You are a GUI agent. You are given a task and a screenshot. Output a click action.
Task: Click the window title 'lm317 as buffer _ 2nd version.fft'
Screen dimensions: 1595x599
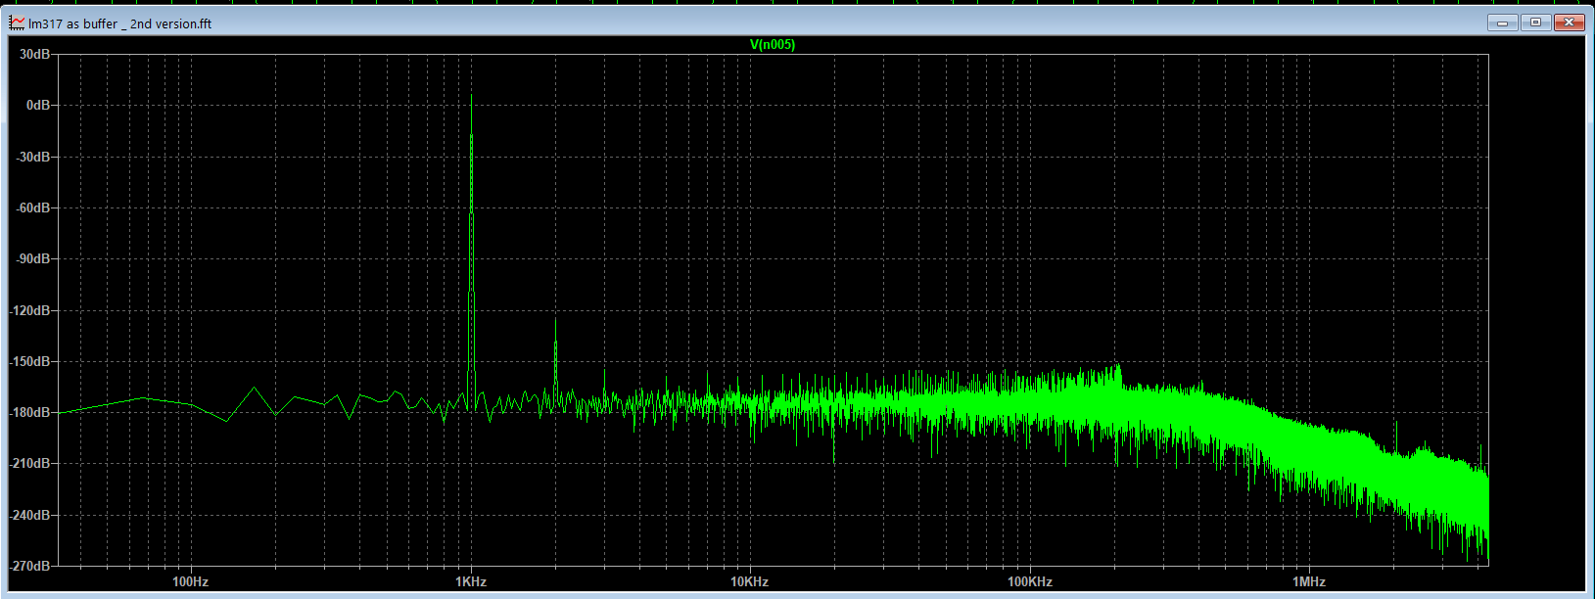pos(119,23)
